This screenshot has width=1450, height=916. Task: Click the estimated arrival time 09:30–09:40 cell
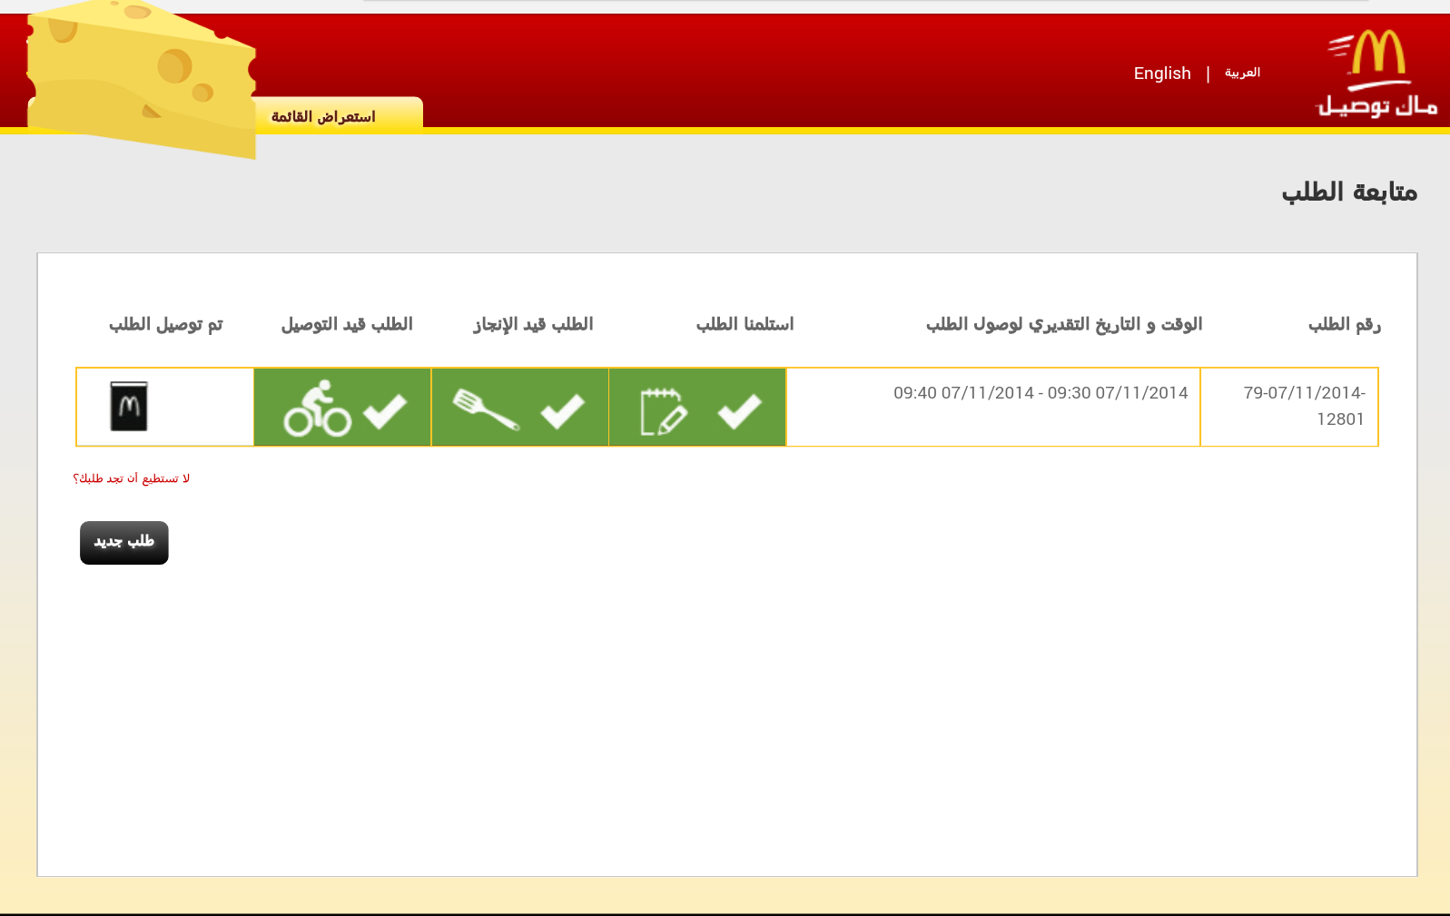[1041, 393]
